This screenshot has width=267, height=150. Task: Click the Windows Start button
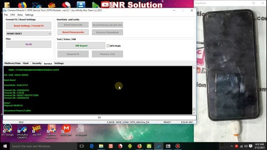pyautogui.click(x=5, y=146)
